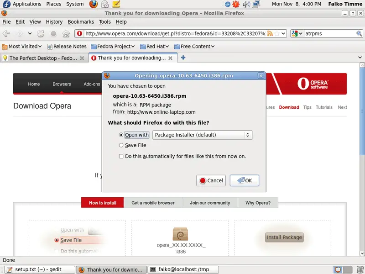
Task: Open the Bookmarks menu
Action: [81, 22]
